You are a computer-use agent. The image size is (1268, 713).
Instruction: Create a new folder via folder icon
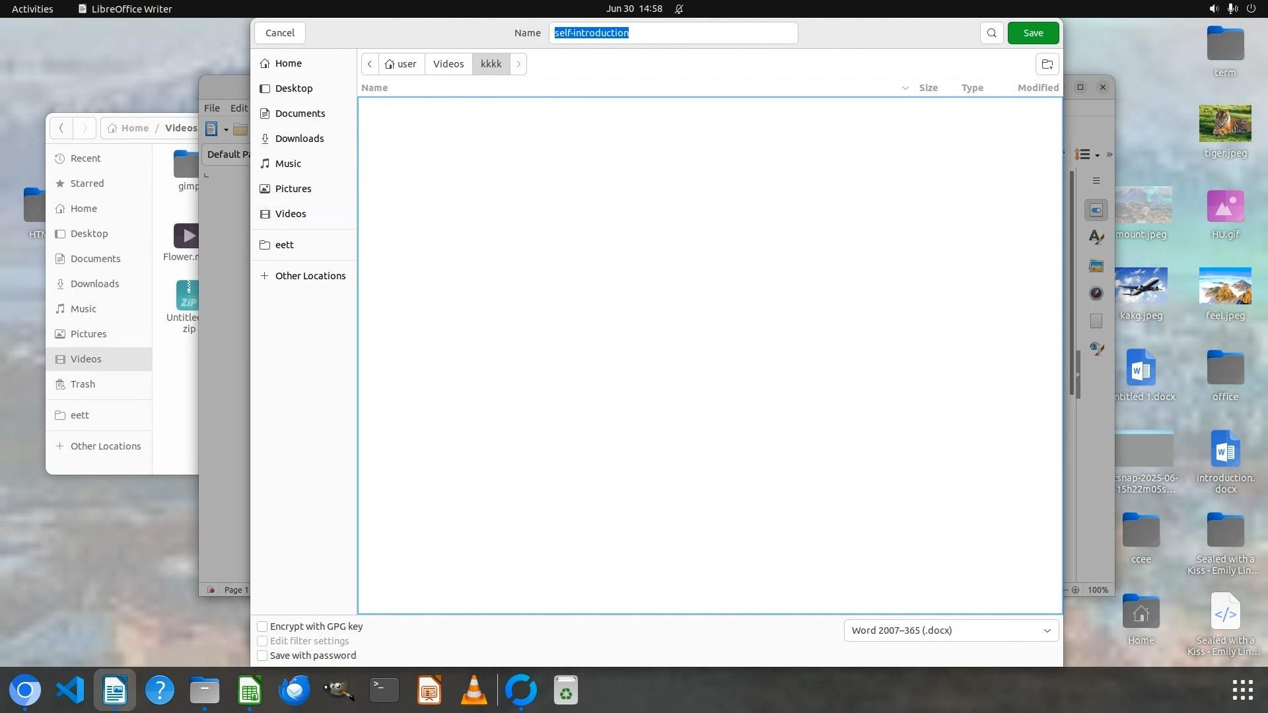(x=1047, y=64)
